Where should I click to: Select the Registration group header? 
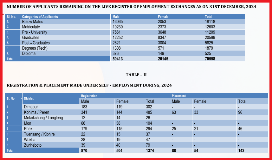click(89, 96)
